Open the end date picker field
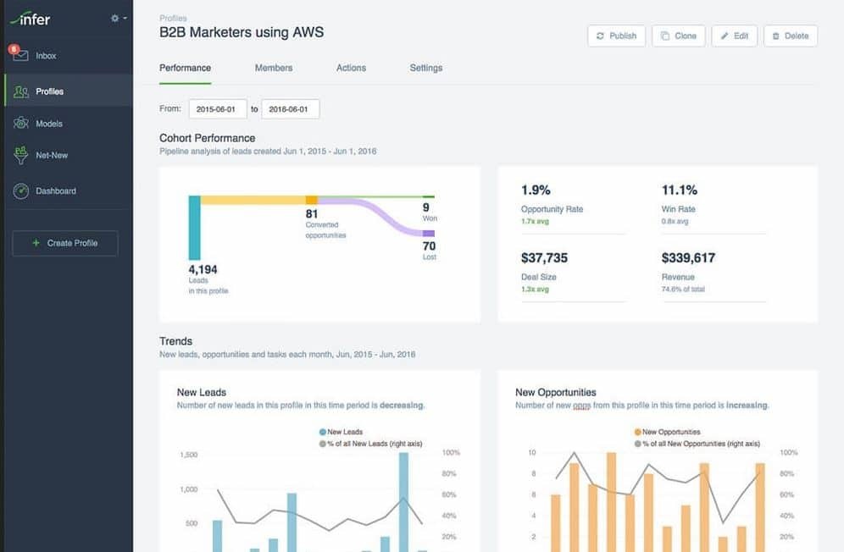 click(x=290, y=109)
